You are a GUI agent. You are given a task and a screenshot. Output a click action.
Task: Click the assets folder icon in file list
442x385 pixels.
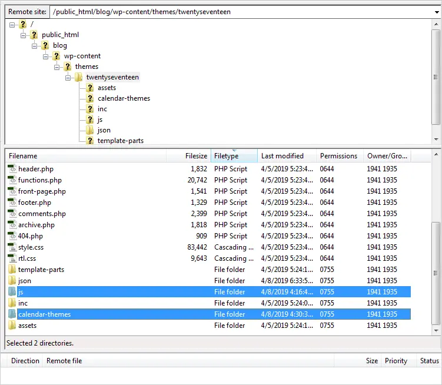point(12,325)
